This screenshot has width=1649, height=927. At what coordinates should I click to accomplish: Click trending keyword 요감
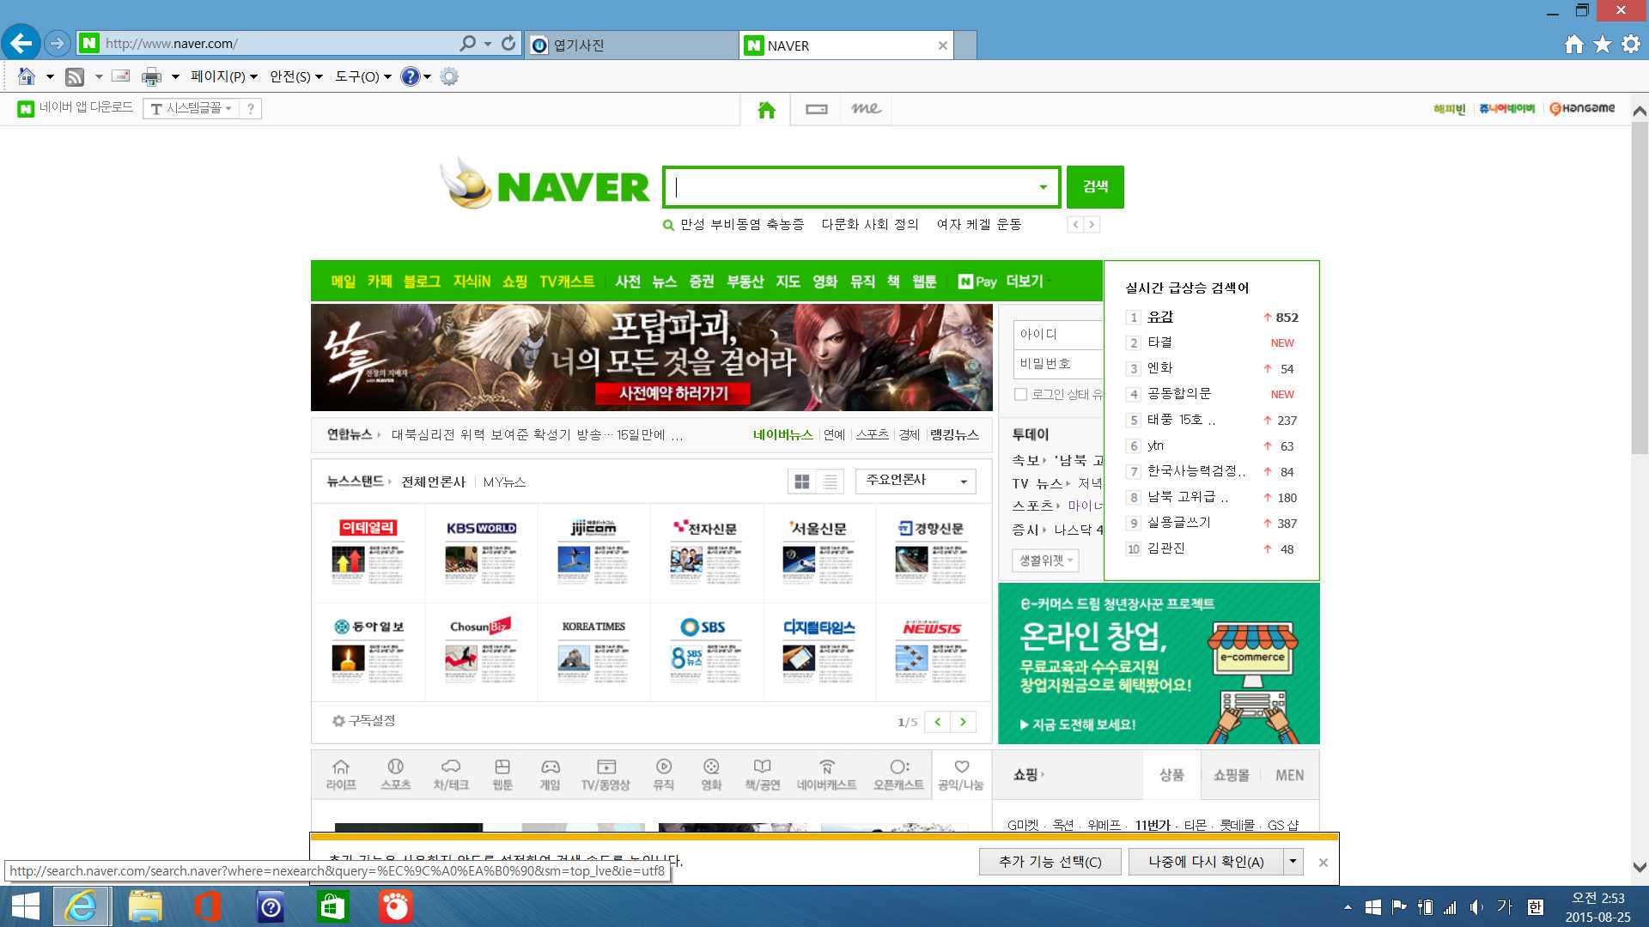[x=1160, y=317]
